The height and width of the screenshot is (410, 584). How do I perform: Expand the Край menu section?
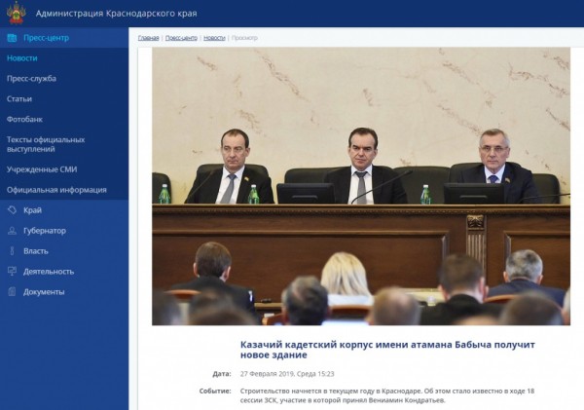[32, 210]
